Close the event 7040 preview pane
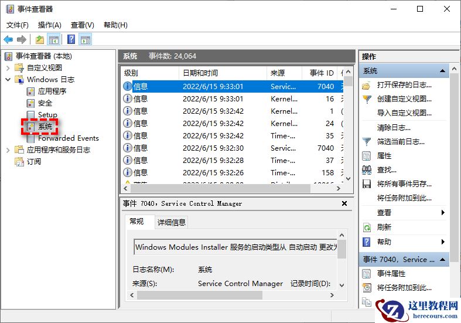461x323 pixels. [x=344, y=203]
